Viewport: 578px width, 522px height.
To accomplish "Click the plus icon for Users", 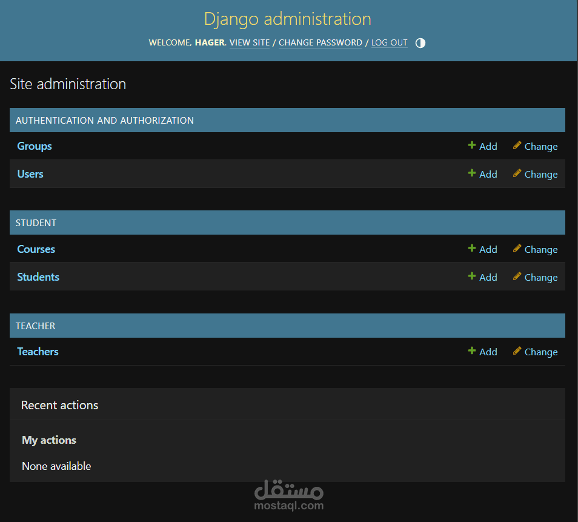I will (x=471, y=173).
